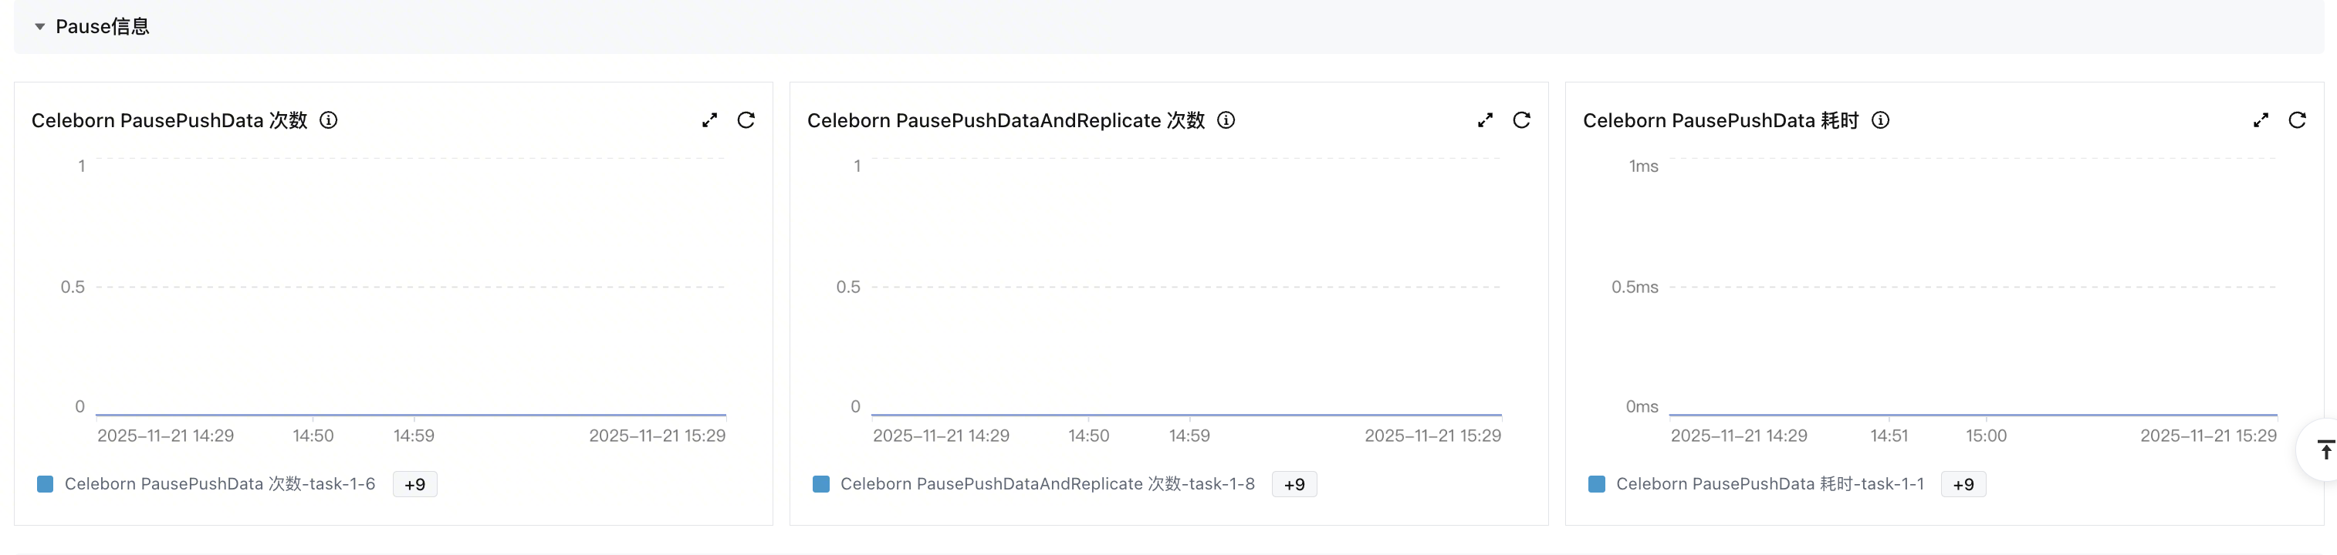Refresh the PausePushDataAndReplicate 次数 chart
2337x555 pixels.
pos(1521,120)
